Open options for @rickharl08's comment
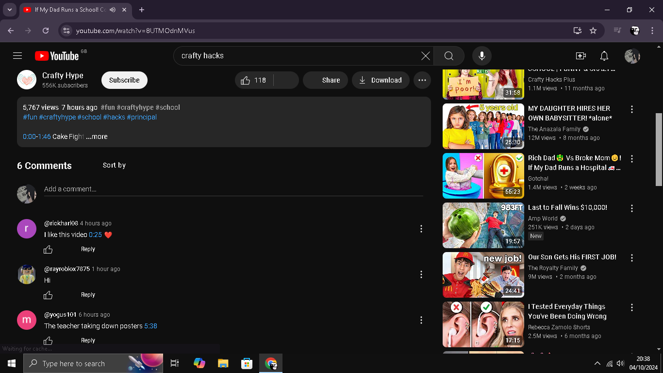Screen dimensions: 663x373 pos(421,229)
